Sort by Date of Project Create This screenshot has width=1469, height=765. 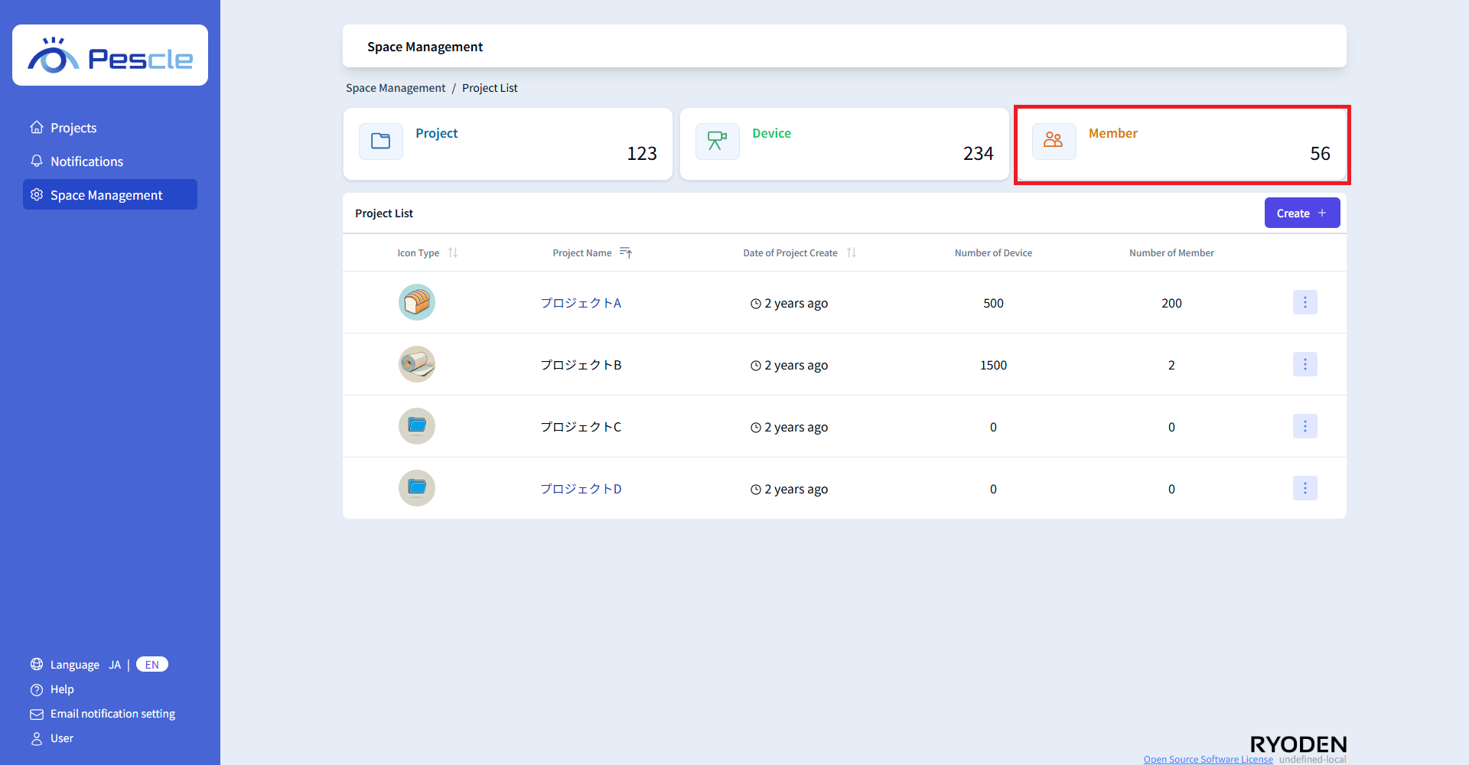tap(852, 253)
